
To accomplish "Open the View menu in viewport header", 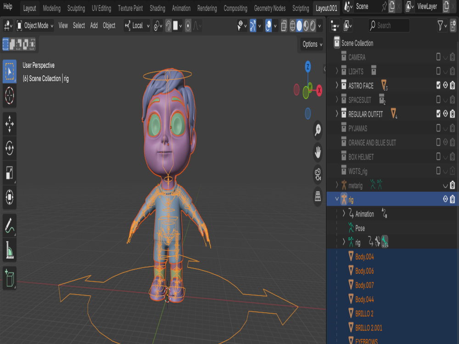I will pos(63,26).
